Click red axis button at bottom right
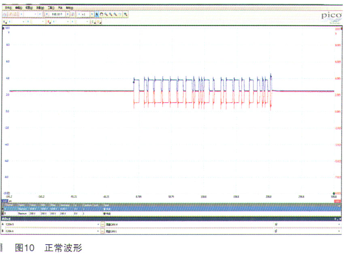 pyautogui.click(x=338, y=201)
